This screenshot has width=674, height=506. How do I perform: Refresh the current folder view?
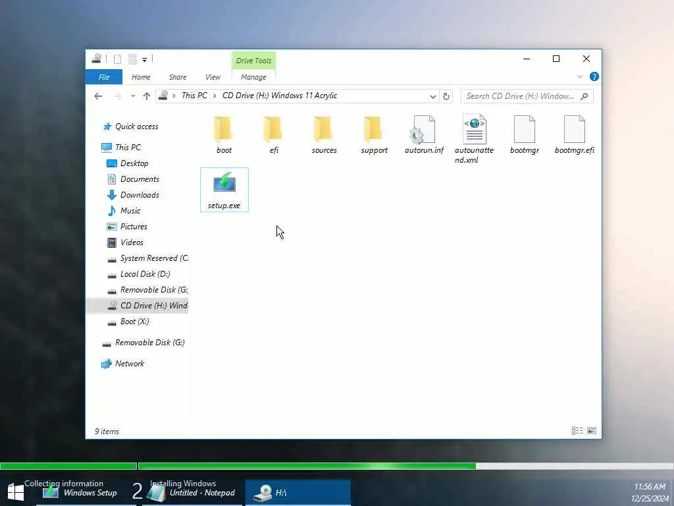[446, 96]
